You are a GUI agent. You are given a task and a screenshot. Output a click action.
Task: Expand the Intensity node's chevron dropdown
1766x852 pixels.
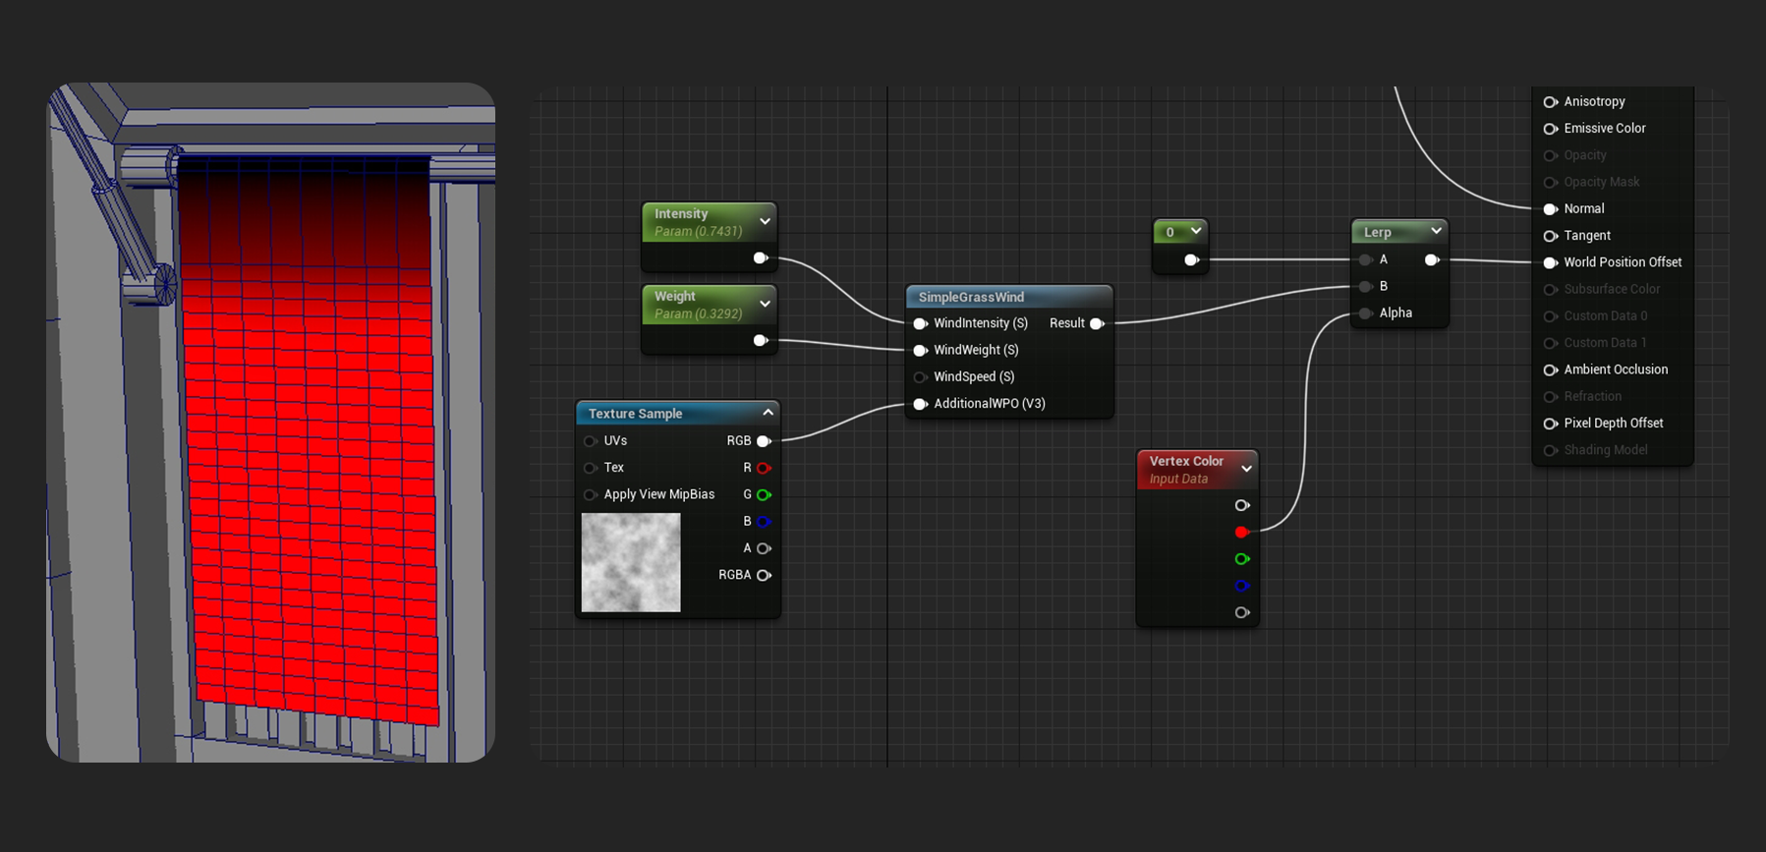[765, 222]
